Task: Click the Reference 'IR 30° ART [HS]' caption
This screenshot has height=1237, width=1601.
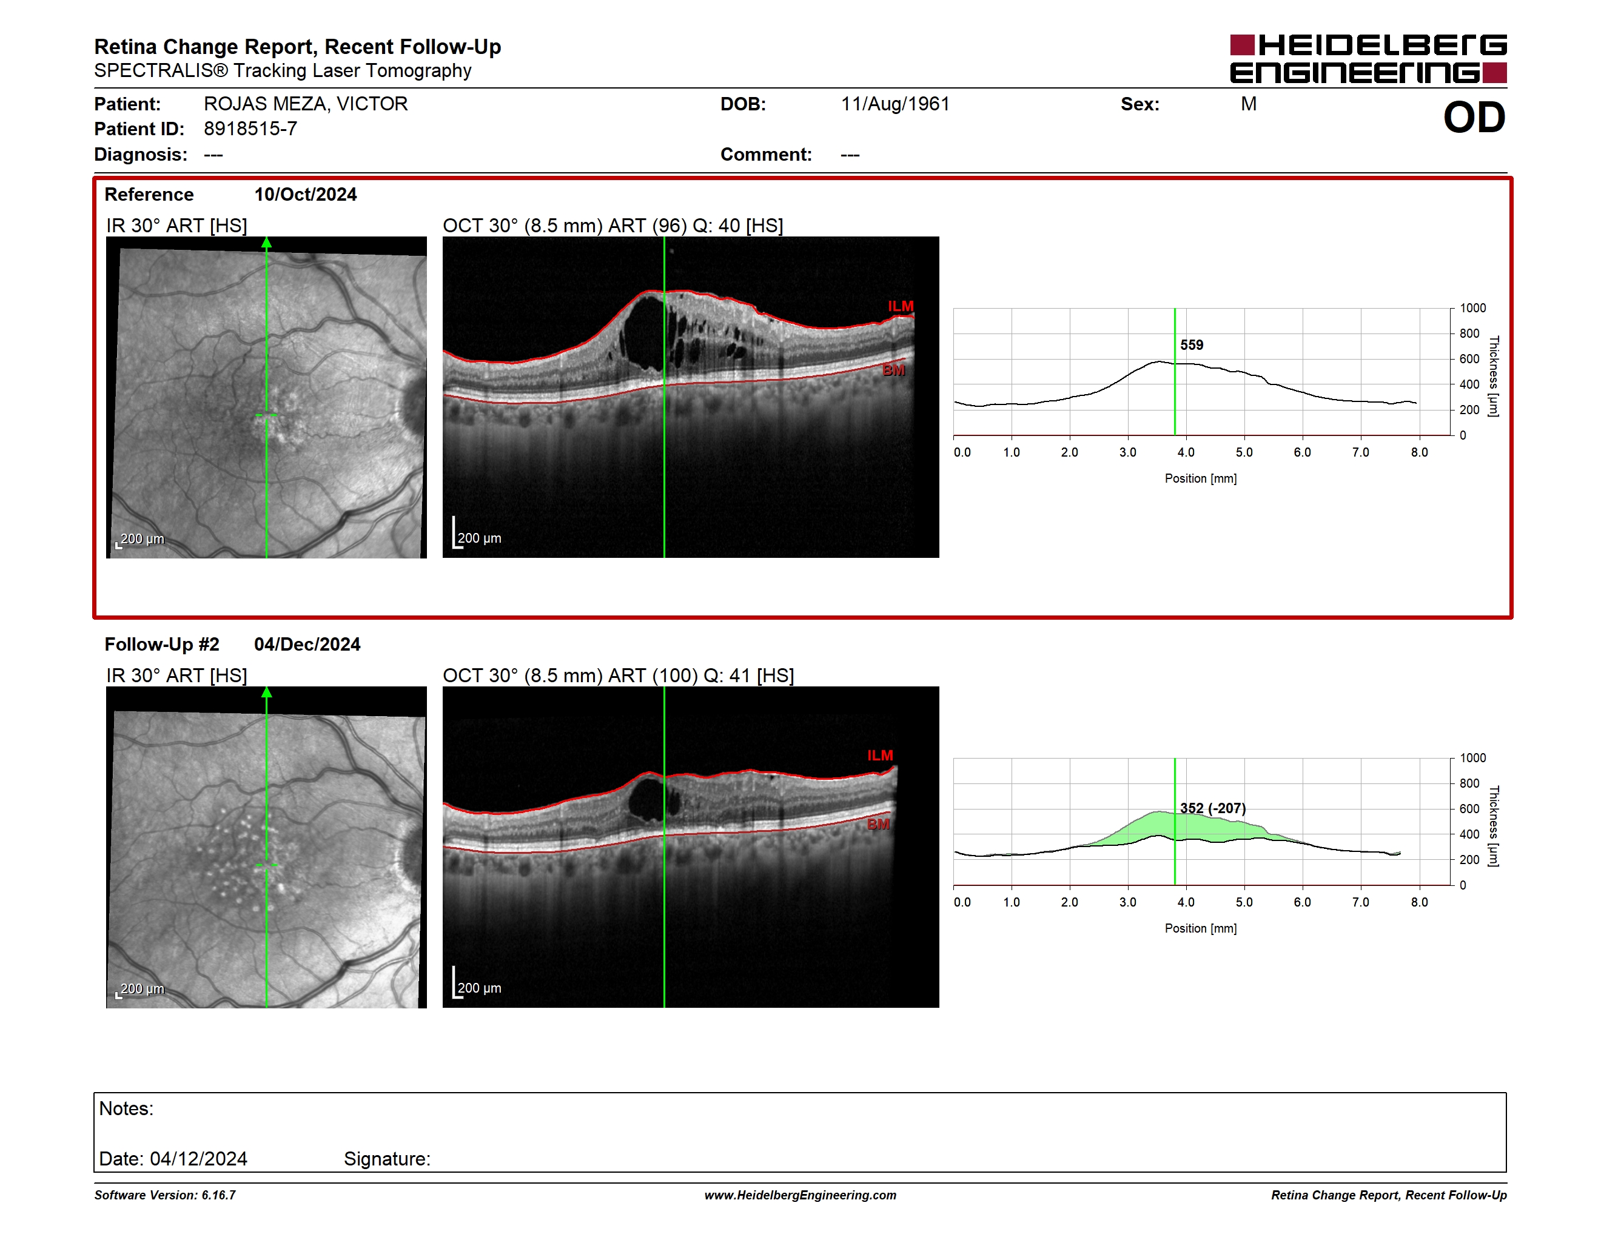Action: point(176,226)
